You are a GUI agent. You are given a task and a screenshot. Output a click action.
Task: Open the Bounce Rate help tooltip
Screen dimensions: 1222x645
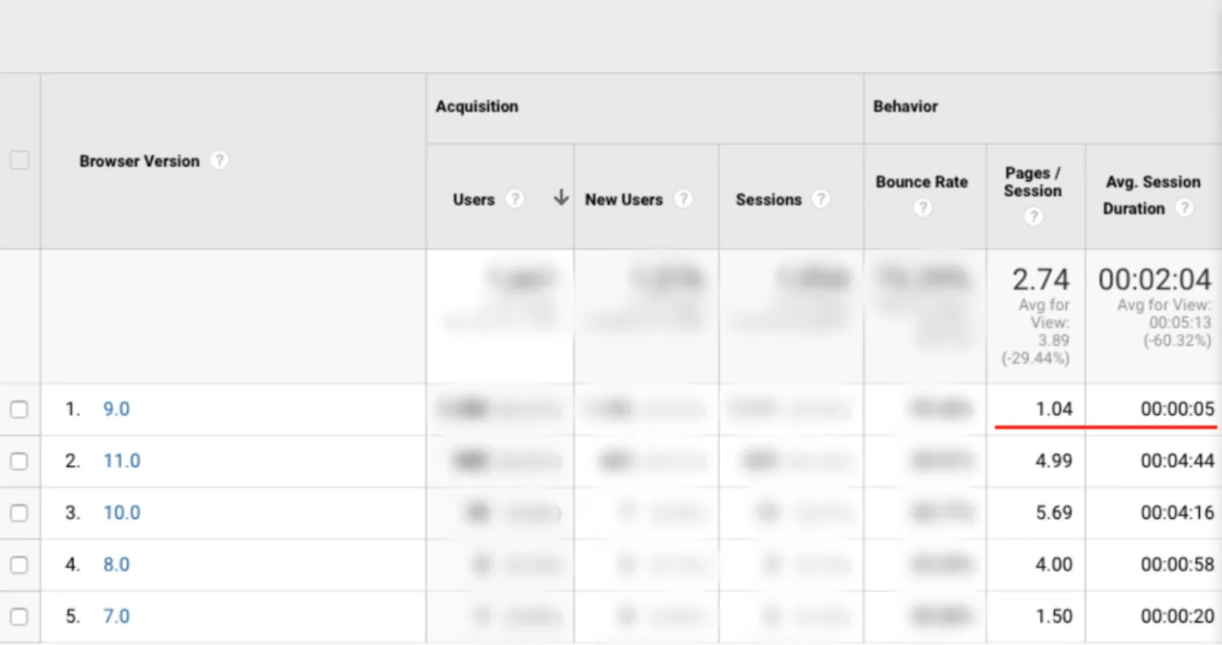pos(922,208)
